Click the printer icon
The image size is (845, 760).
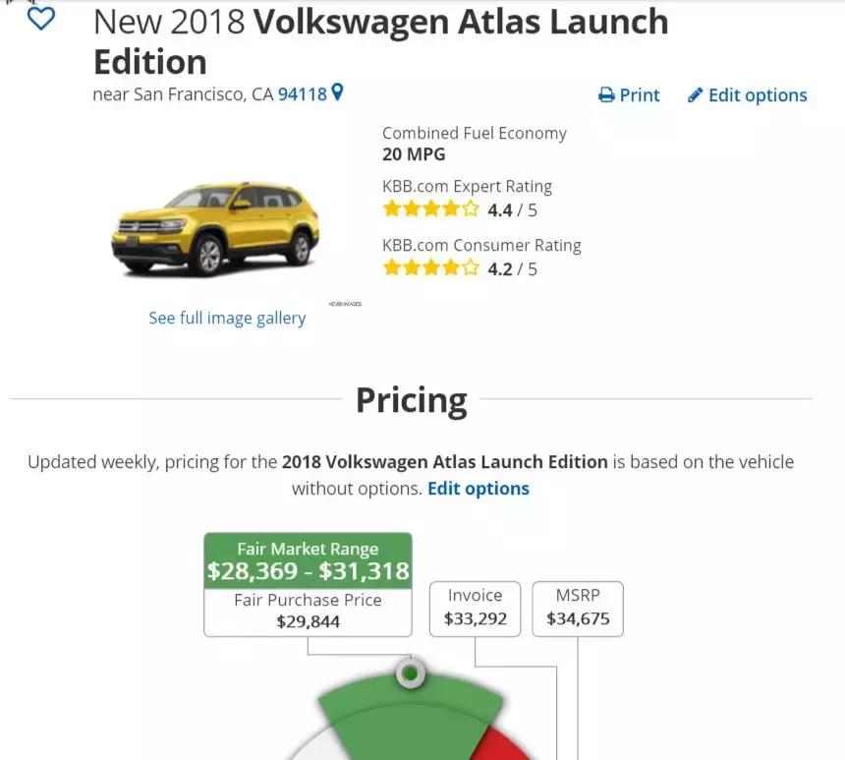click(x=606, y=95)
